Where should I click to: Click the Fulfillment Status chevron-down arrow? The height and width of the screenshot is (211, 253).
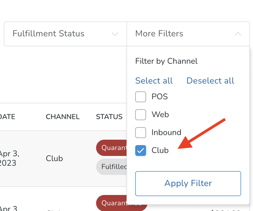coord(115,34)
